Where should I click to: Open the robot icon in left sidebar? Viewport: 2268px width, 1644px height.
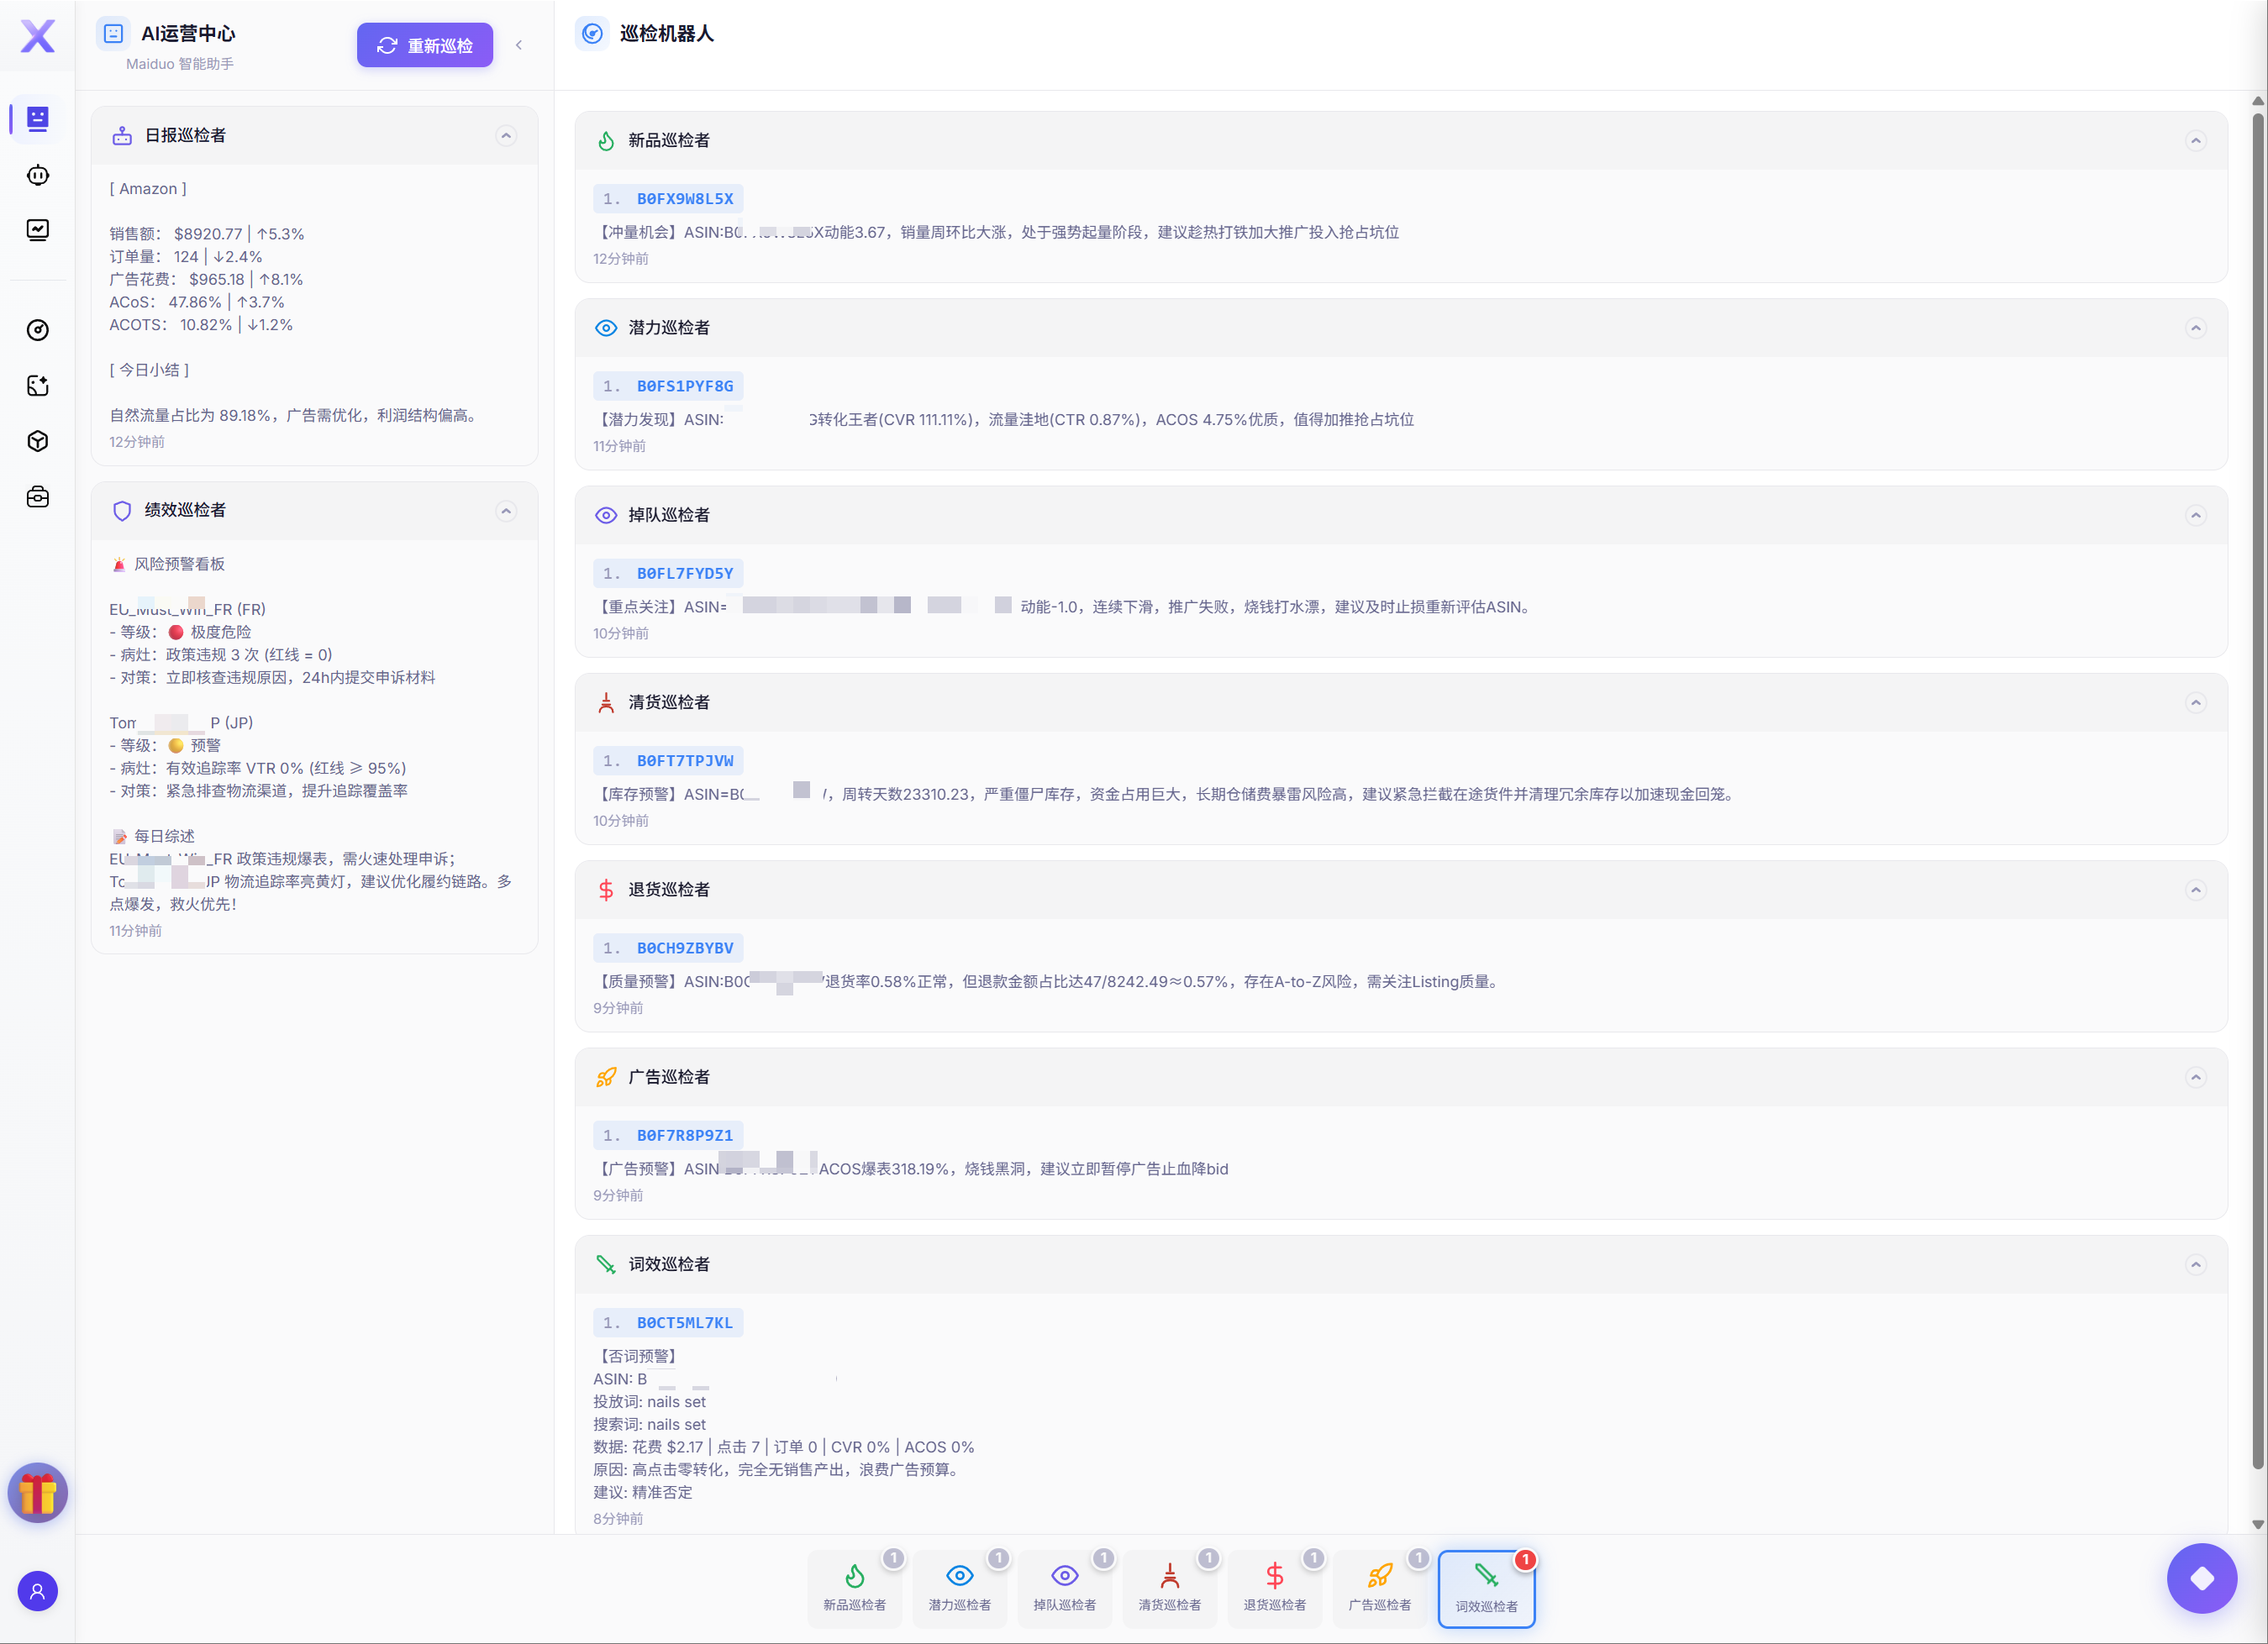(x=37, y=175)
